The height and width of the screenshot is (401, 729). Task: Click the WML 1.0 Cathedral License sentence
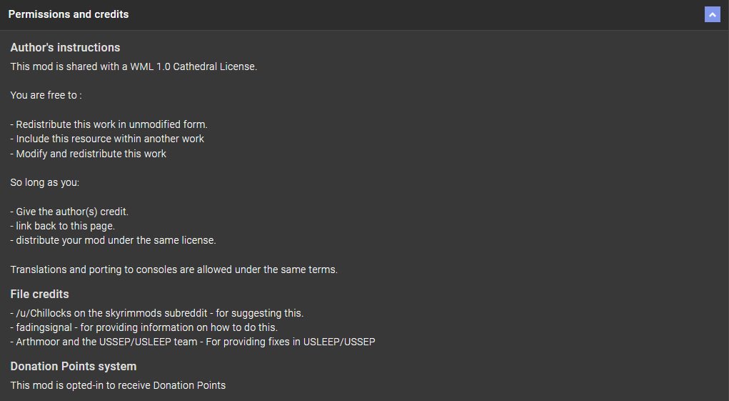click(134, 66)
